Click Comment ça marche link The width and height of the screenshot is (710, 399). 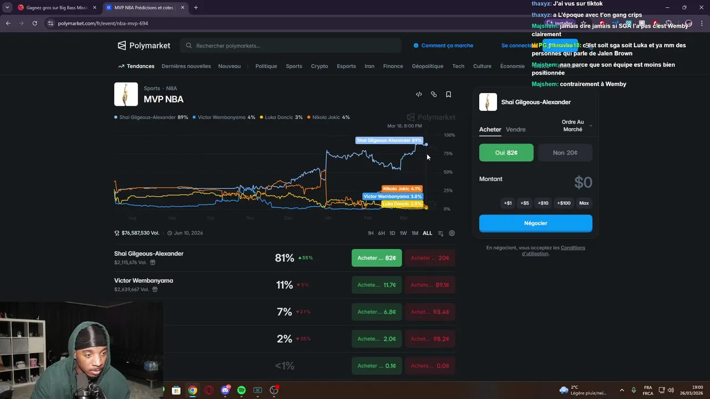pyautogui.click(x=447, y=45)
